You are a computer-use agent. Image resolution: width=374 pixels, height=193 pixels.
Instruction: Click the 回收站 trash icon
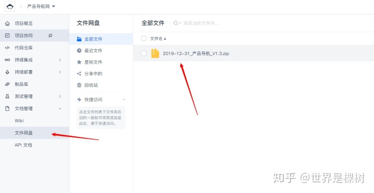(79, 85)
